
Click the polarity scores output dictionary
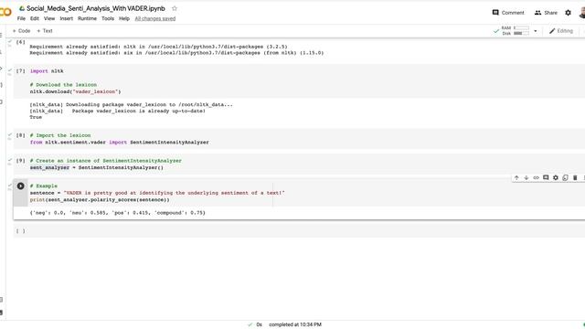click(x=118, y=213)
